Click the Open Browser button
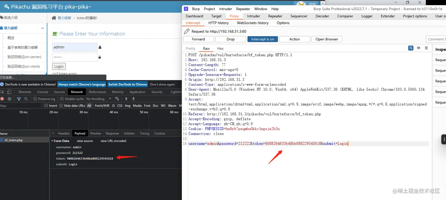This screenshot has height=200, width=446. click(327, 39)
